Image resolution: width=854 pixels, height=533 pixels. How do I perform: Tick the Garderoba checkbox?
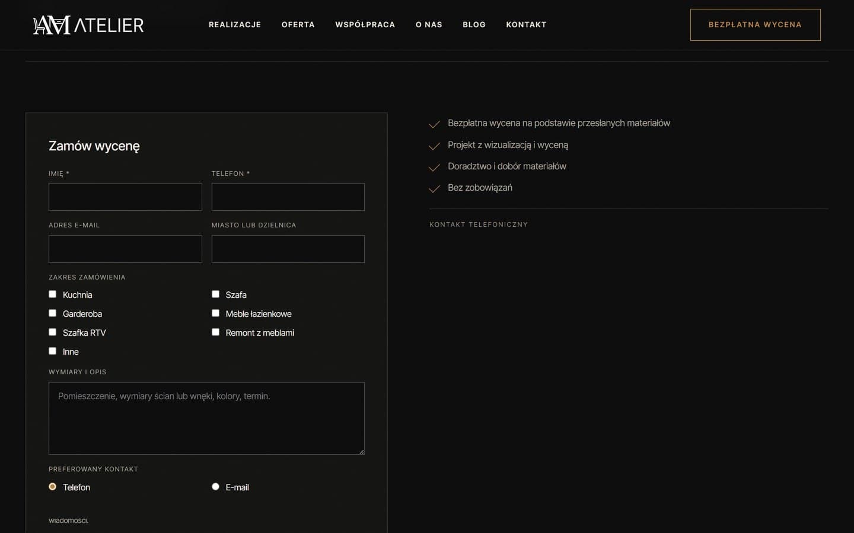tap(52, 313)
